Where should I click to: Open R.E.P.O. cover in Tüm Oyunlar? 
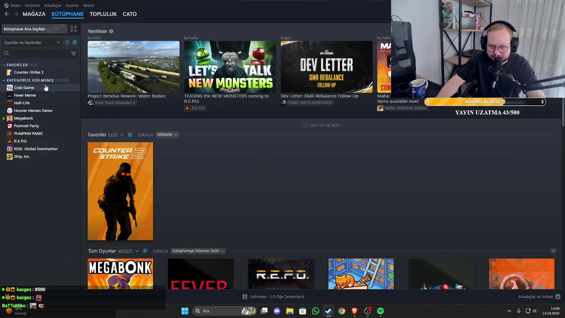point(281,274)
